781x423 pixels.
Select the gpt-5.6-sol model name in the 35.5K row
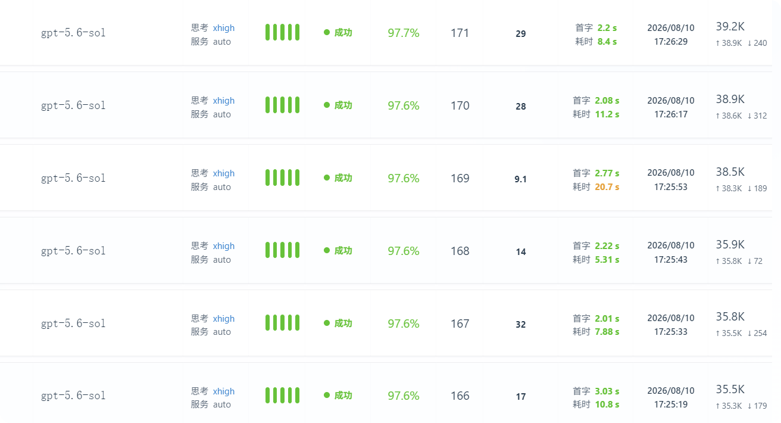click(73, 396)
